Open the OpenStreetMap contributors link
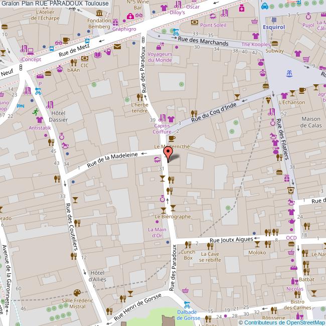The width and height of the screenshot is (326, 326). pos(284,321)
